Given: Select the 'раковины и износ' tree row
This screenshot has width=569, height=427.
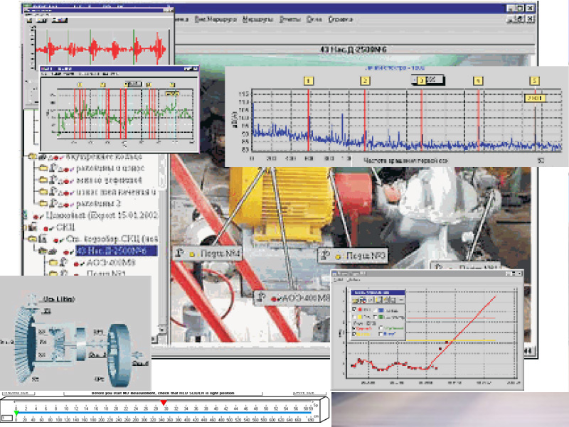Looking at the screenshot, I should [x=110, y=168].
